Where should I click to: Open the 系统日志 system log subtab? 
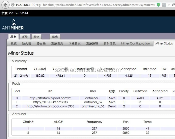[x=57, y=44]
